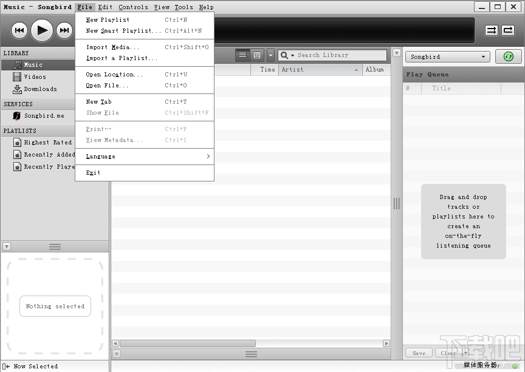Select Open Location menu item

(x=145, y=75)
